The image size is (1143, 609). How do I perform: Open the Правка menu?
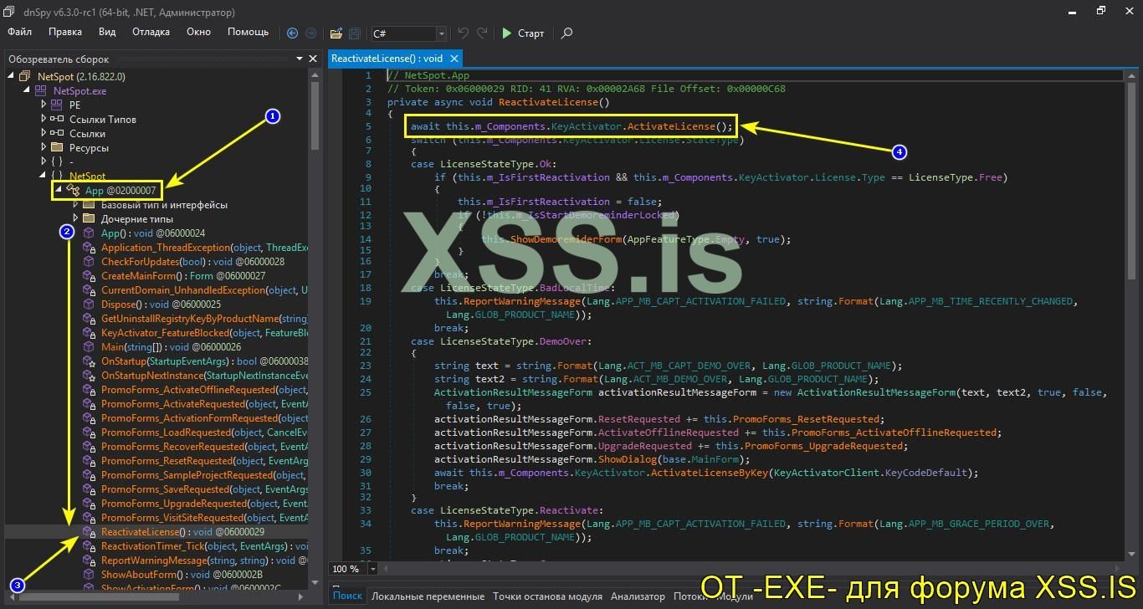pyautogui.click(x=65, y=32)
